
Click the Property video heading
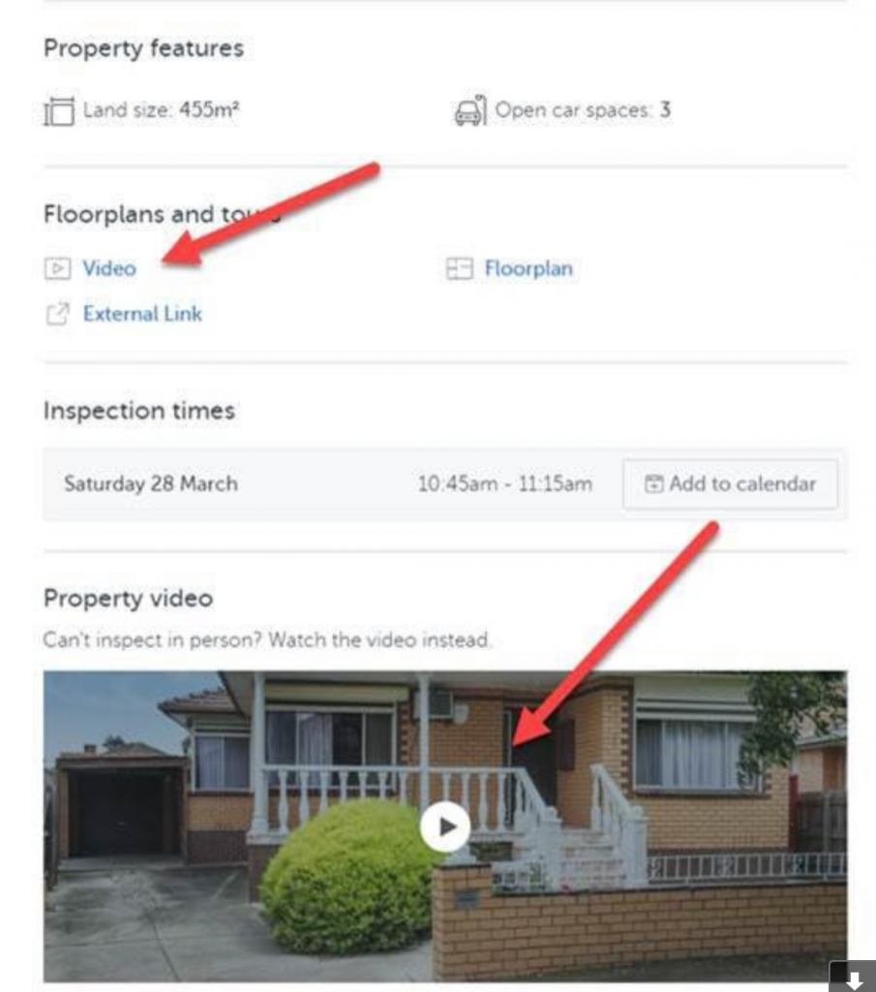129,599
